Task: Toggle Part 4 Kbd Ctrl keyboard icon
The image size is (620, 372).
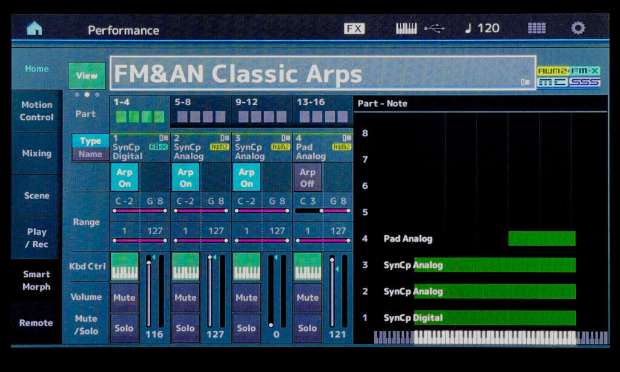Action: pyautogui.click(x=308, y=267)
